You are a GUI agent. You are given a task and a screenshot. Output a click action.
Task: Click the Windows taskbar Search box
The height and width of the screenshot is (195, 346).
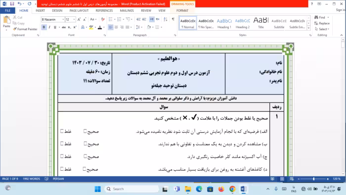click(x=131, y=189)
